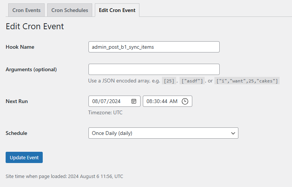Click the Hook Name label
292x187 pixels.
(20, 47)
